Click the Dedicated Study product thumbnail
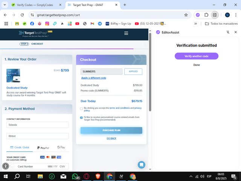This screenshot has width=241, height=181. click(13, 75)
